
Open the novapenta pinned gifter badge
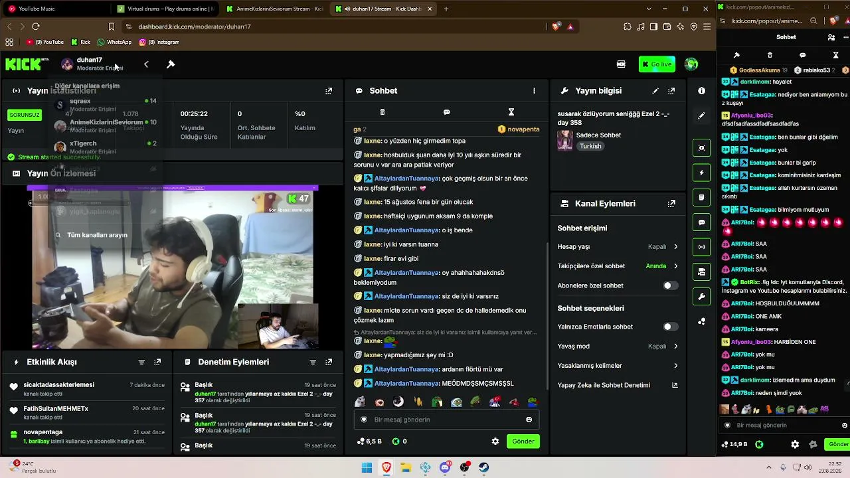[x=519, y=129]
